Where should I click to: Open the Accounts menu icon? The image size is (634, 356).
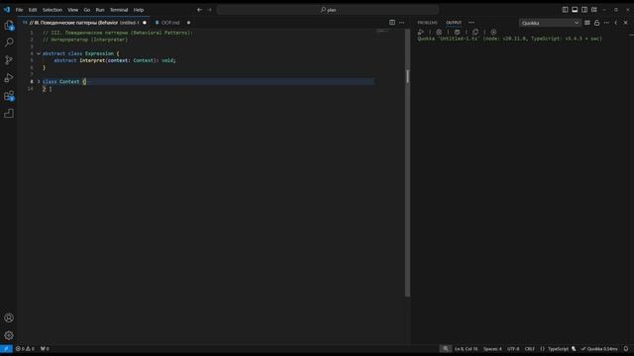pyautogui.click(x=9, y=318)
